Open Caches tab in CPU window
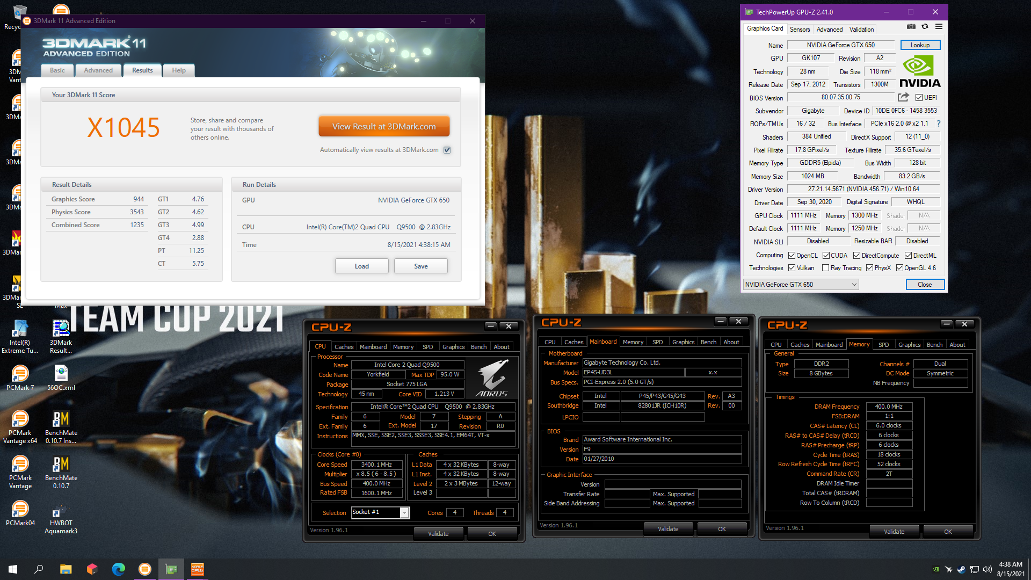 pyautogui.click(x=344, y=347)
